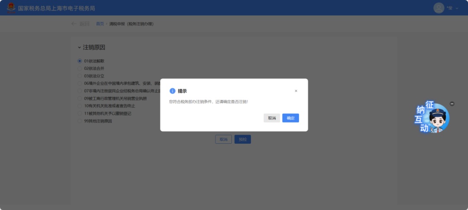Click the 预检 button
This screenshot has height=210, width=468.
tap(242, 139)
